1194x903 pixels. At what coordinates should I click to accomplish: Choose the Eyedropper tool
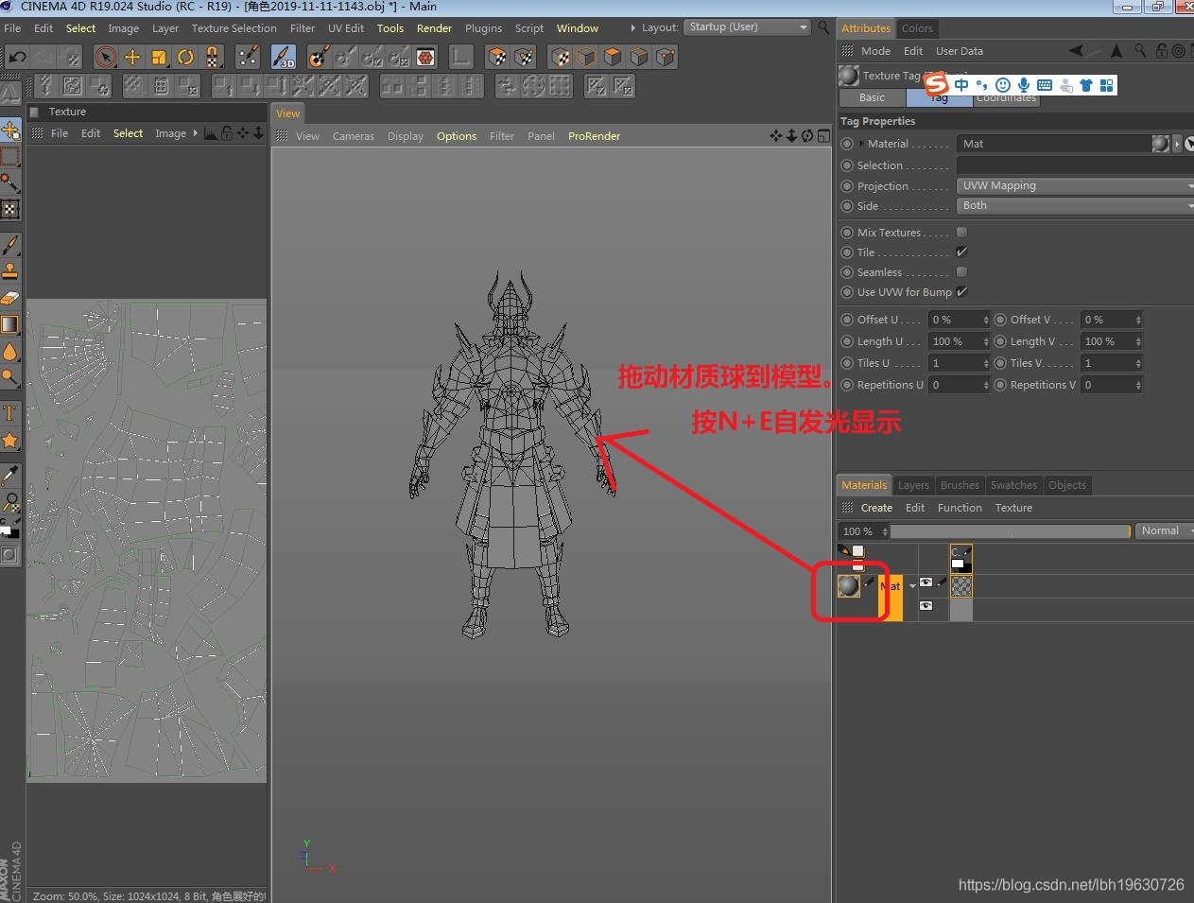pyautogui.click(x=10, y=475)
